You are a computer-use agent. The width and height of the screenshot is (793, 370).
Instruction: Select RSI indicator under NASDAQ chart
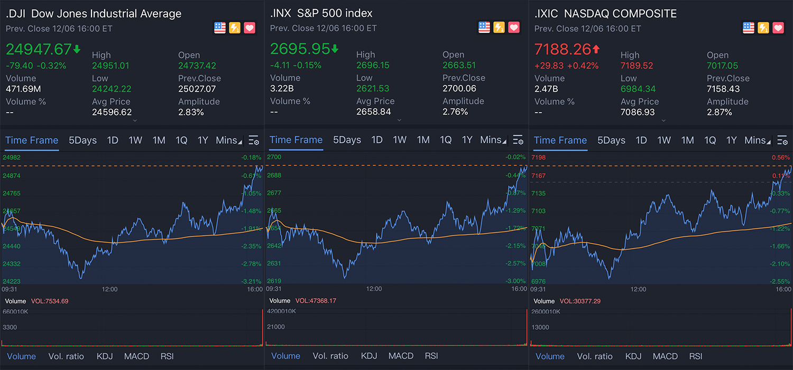(x=696, y=356)
